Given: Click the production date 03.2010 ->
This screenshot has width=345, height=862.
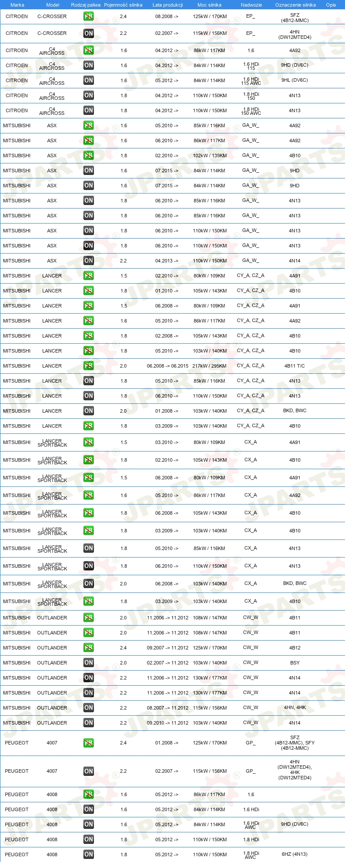Looking at the screenshot, I should (x=167, y=442).
